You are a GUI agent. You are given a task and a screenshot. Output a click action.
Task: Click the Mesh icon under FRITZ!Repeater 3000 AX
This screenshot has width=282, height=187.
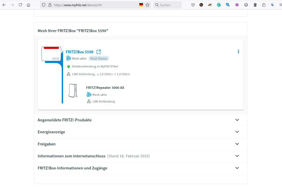click(89, 95)
